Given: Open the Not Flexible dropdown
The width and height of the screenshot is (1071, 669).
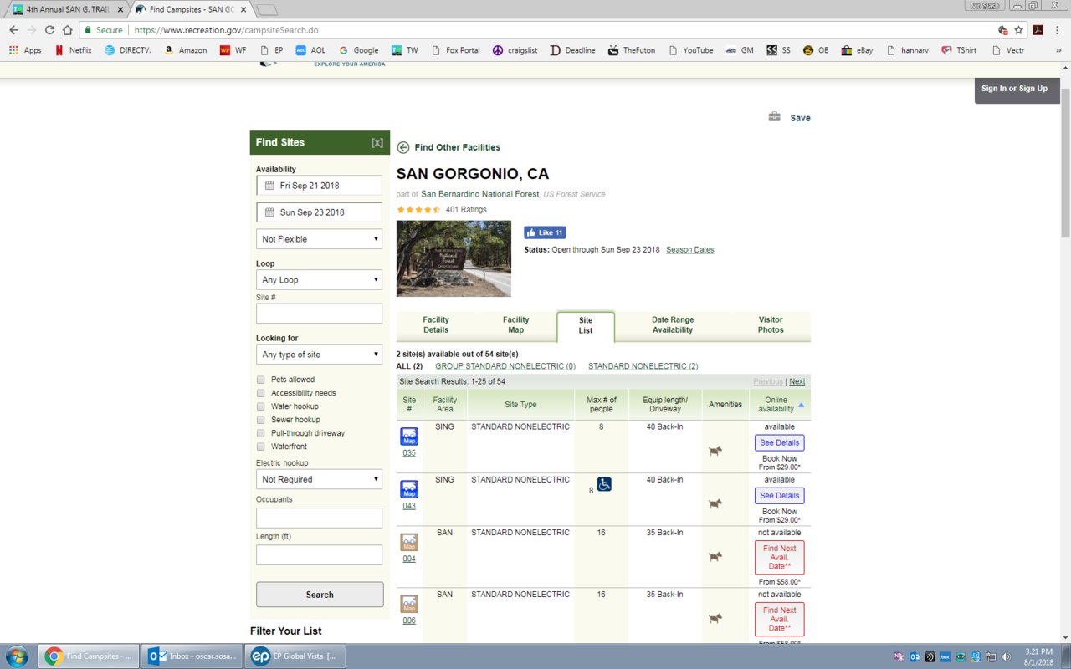Looking at the screenshot, I should click(x=319, y=239).
